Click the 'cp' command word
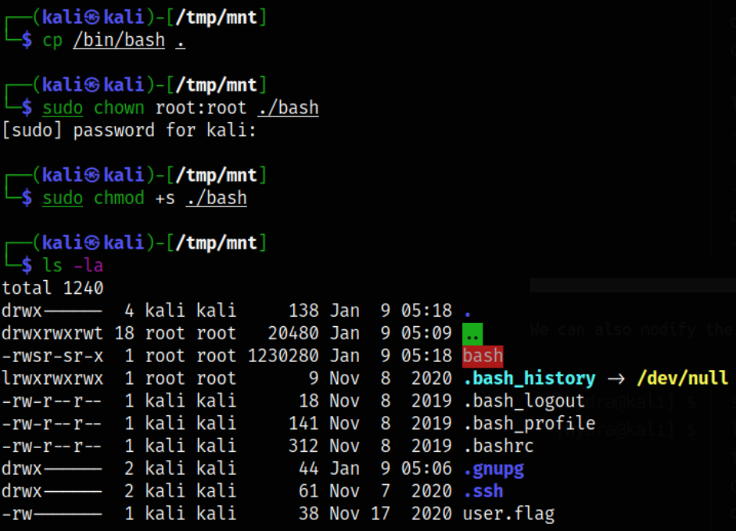This screenshot has width=736, height=531. [52, 40]
